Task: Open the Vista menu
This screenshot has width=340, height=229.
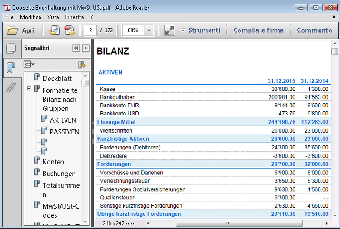Action: point(53,17)
